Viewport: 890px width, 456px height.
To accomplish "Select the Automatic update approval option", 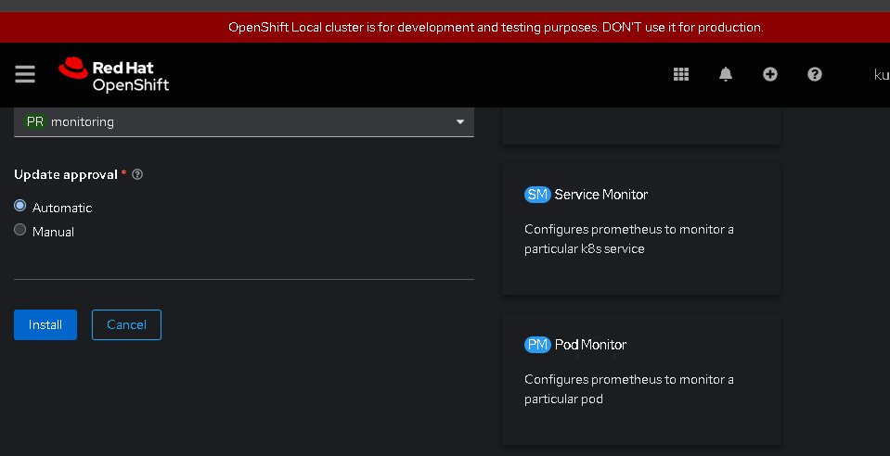I will click(19, 206).
